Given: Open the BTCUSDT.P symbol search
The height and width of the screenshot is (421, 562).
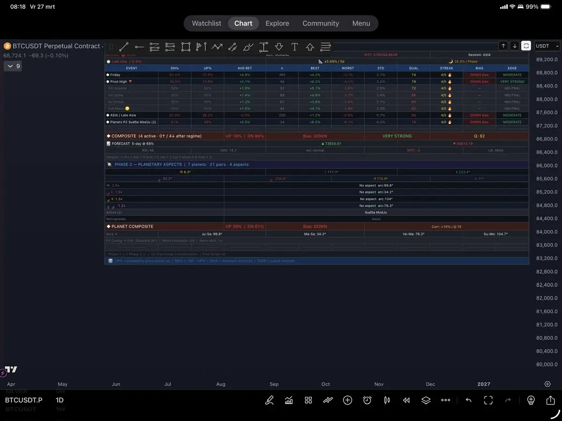Looking at the screenshot, I should click(x=24, y=400).
